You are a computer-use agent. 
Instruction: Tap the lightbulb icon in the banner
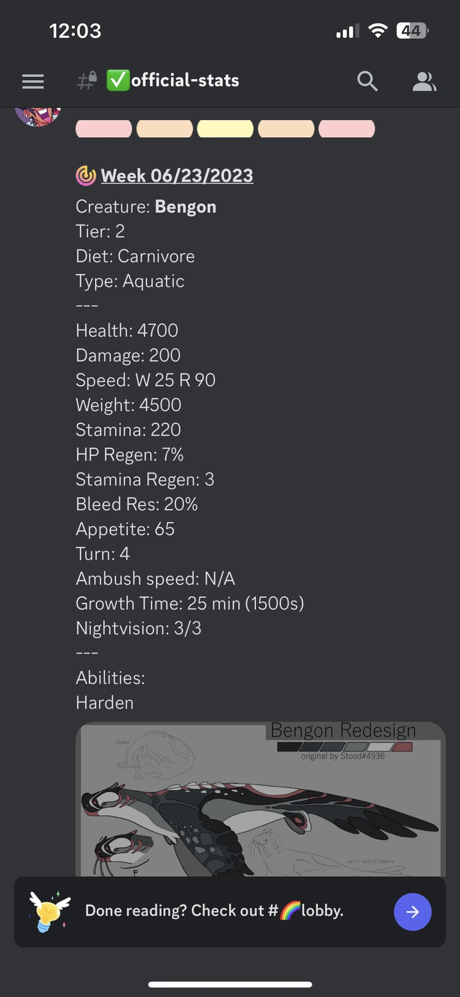[48, 912]
